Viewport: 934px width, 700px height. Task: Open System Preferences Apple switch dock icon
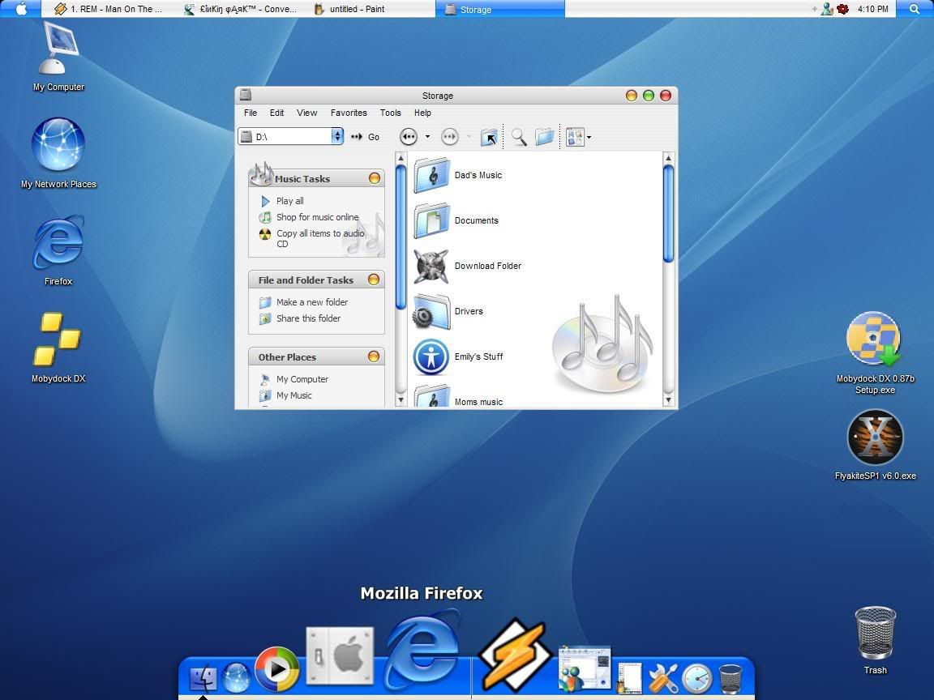341,656
